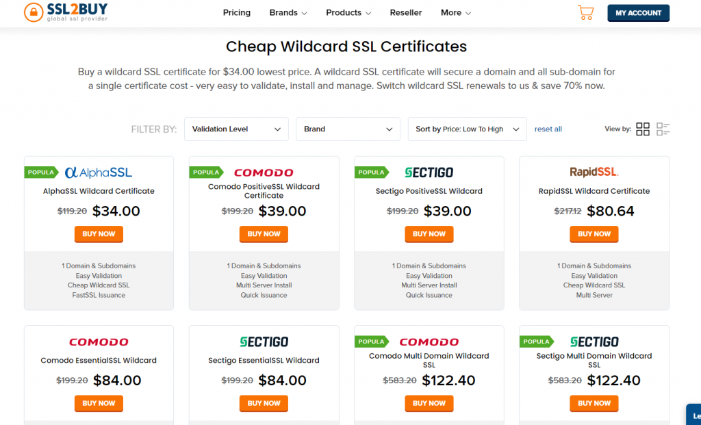Open the Brand filter dropdown
The width and height of the screenshot is (701, 425).
click(x=348, y=129)
